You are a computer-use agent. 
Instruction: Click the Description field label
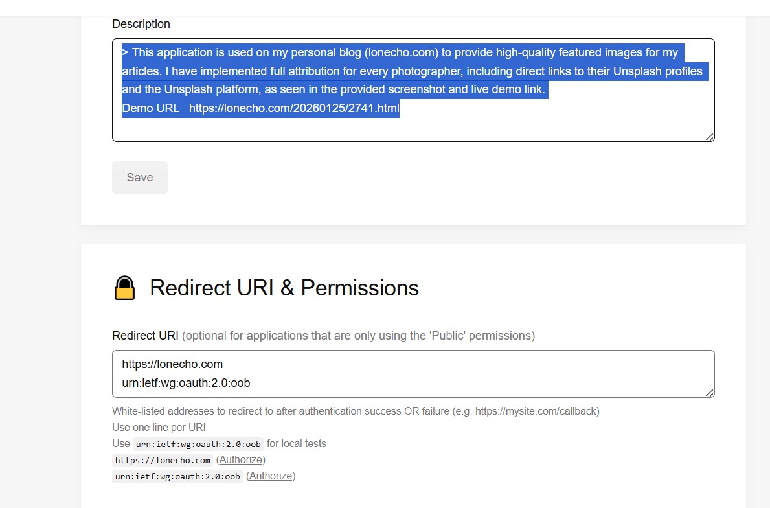pyautogui.click(x=141, y=24)
